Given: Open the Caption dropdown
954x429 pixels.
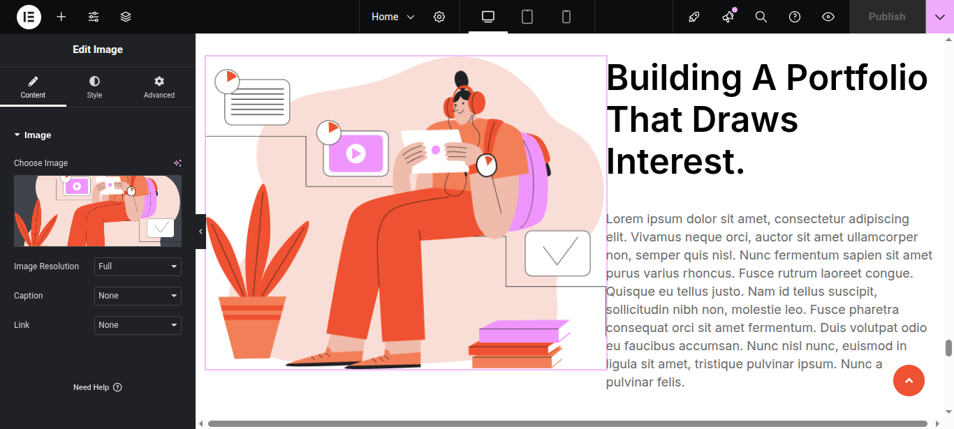Looking at the screenshot, I should (138, 296).
